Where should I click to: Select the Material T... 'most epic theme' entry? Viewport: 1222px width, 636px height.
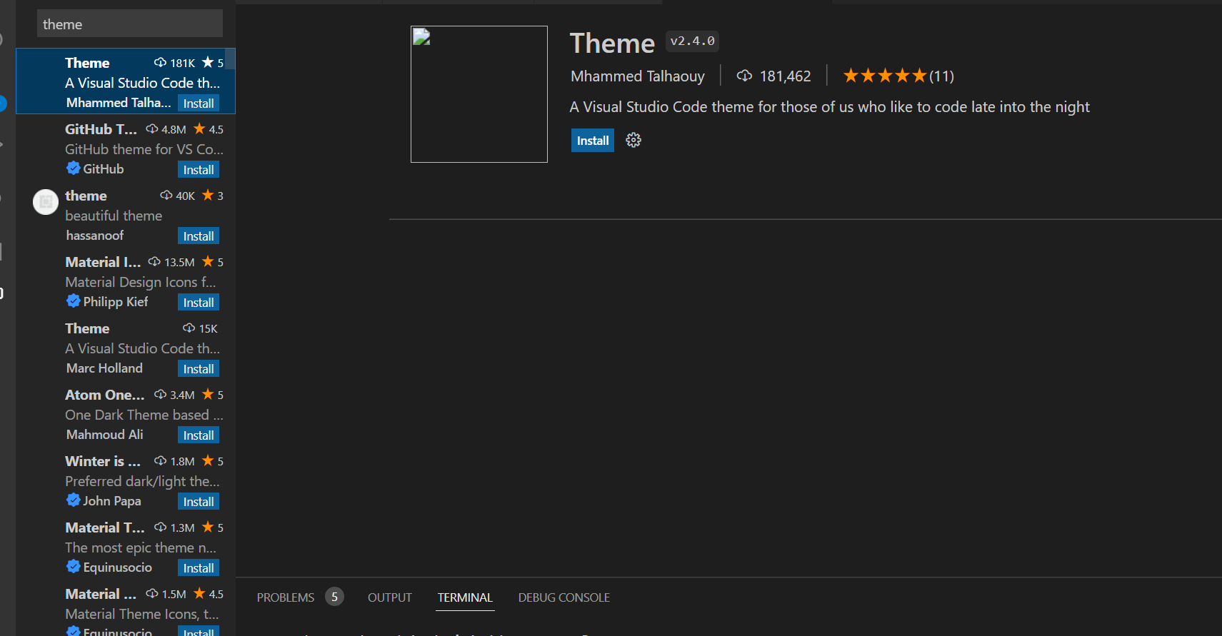[x=126, y=547]
